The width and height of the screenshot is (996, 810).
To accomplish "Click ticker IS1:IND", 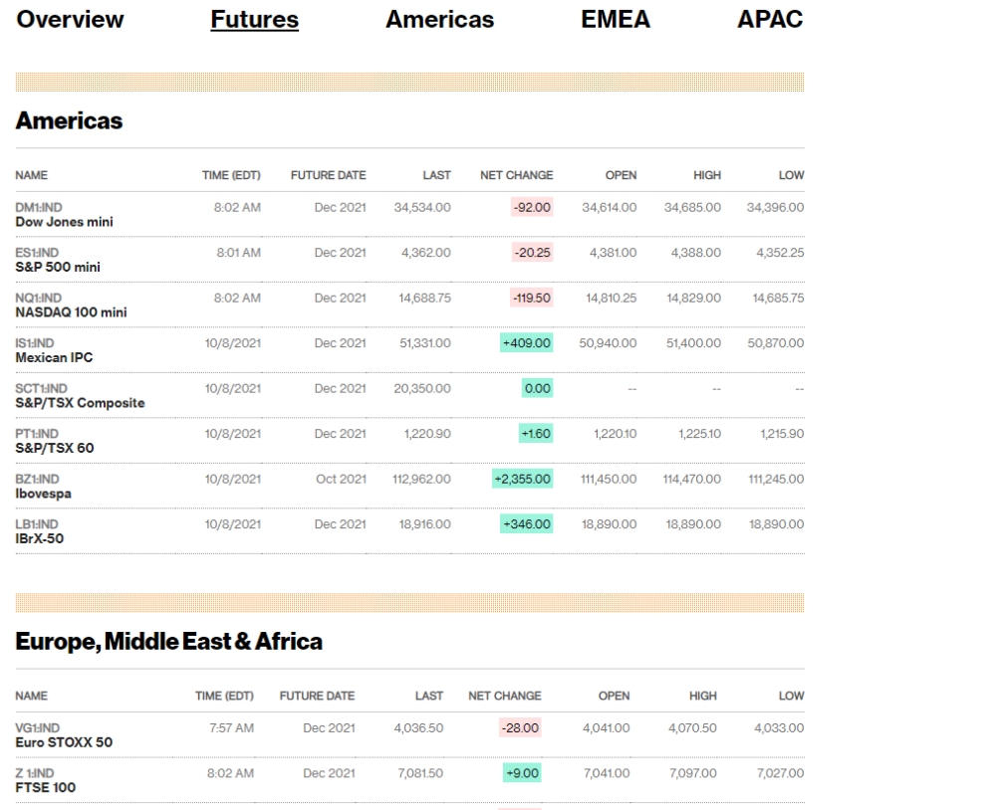I will point(35,343).
